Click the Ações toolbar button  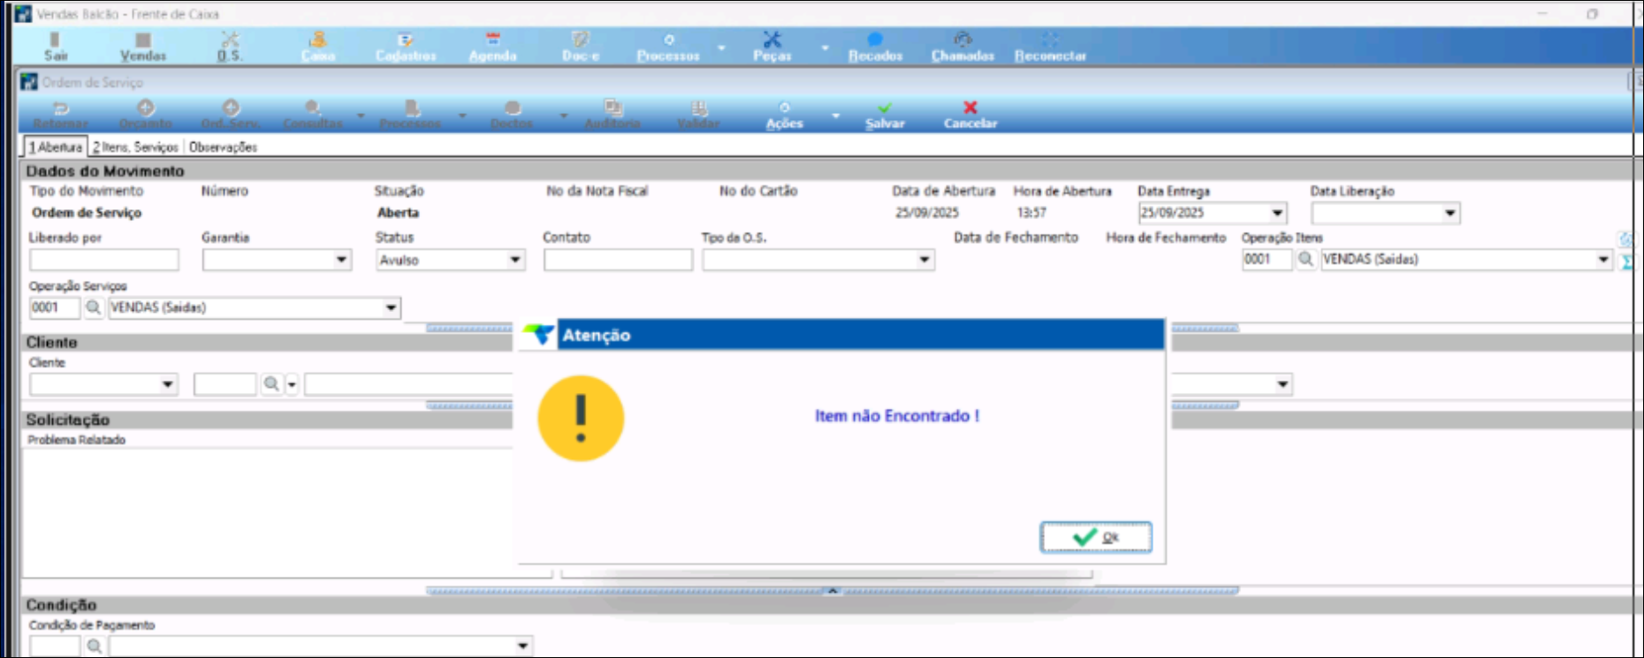point(784,115)
